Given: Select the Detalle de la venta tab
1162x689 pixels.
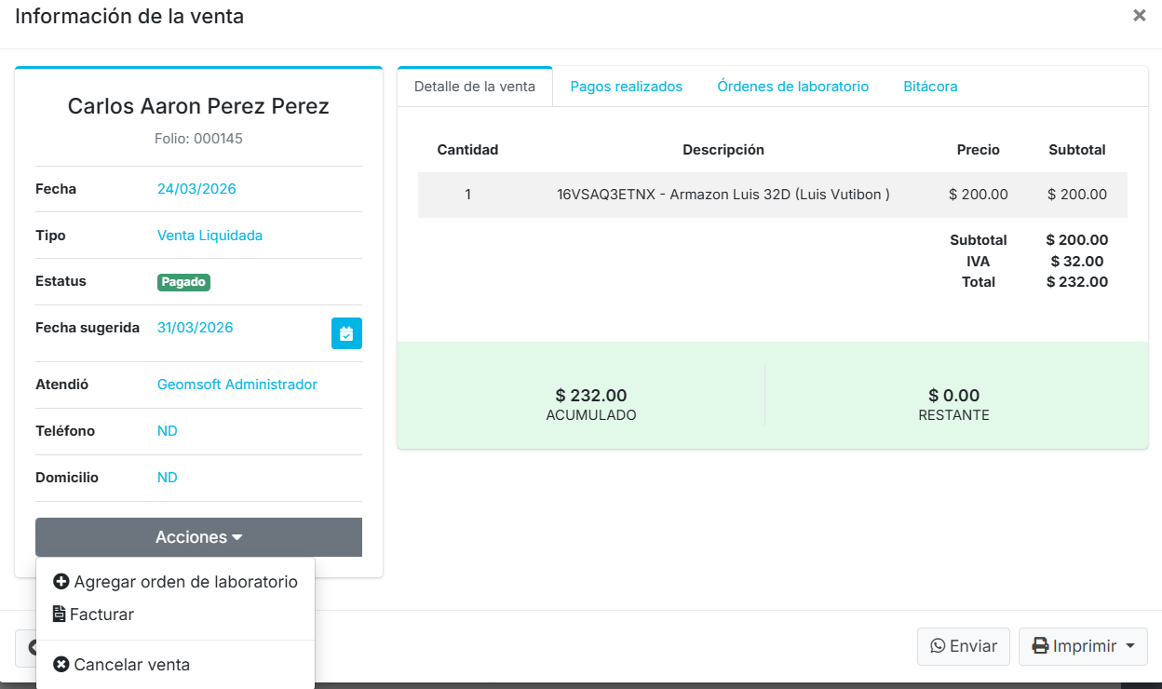Looking at the screenshot, I should coord(474,87).
